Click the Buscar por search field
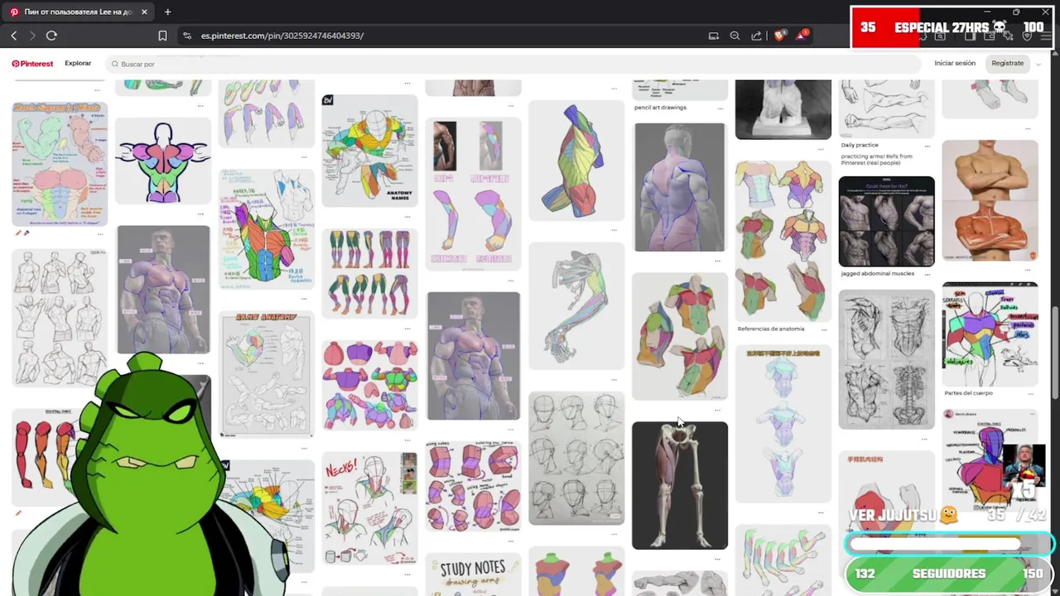This screenshot has width=1060, height=596. point(513,64)
